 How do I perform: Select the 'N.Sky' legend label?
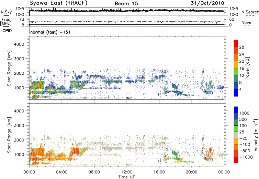pyautogui.click(x=6, y=12)
